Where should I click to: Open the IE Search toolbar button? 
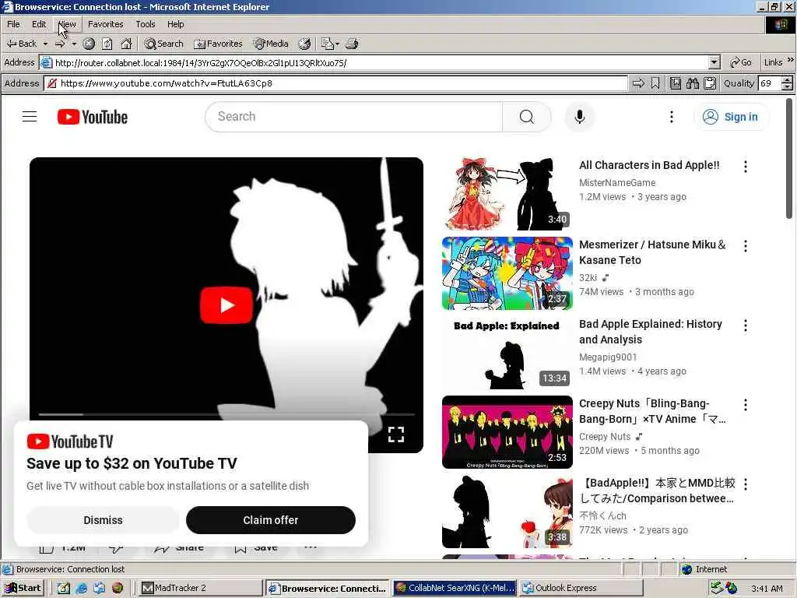(163, 44)
